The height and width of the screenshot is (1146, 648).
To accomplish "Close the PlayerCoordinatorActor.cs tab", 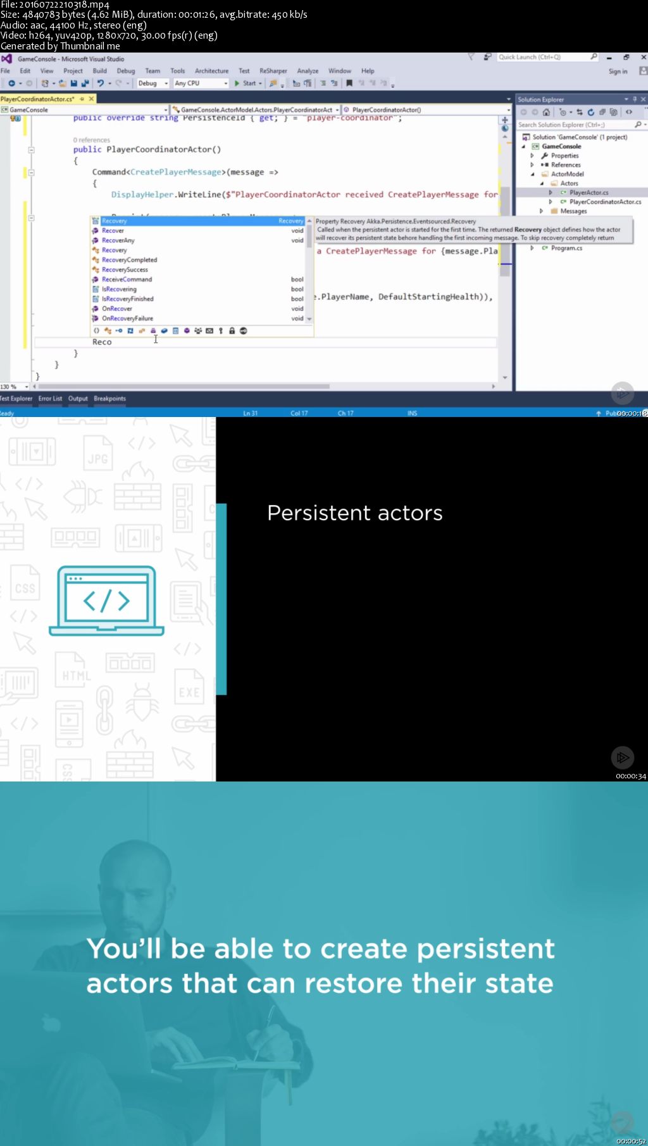I will pyautogui.click(x=91, y=99).
